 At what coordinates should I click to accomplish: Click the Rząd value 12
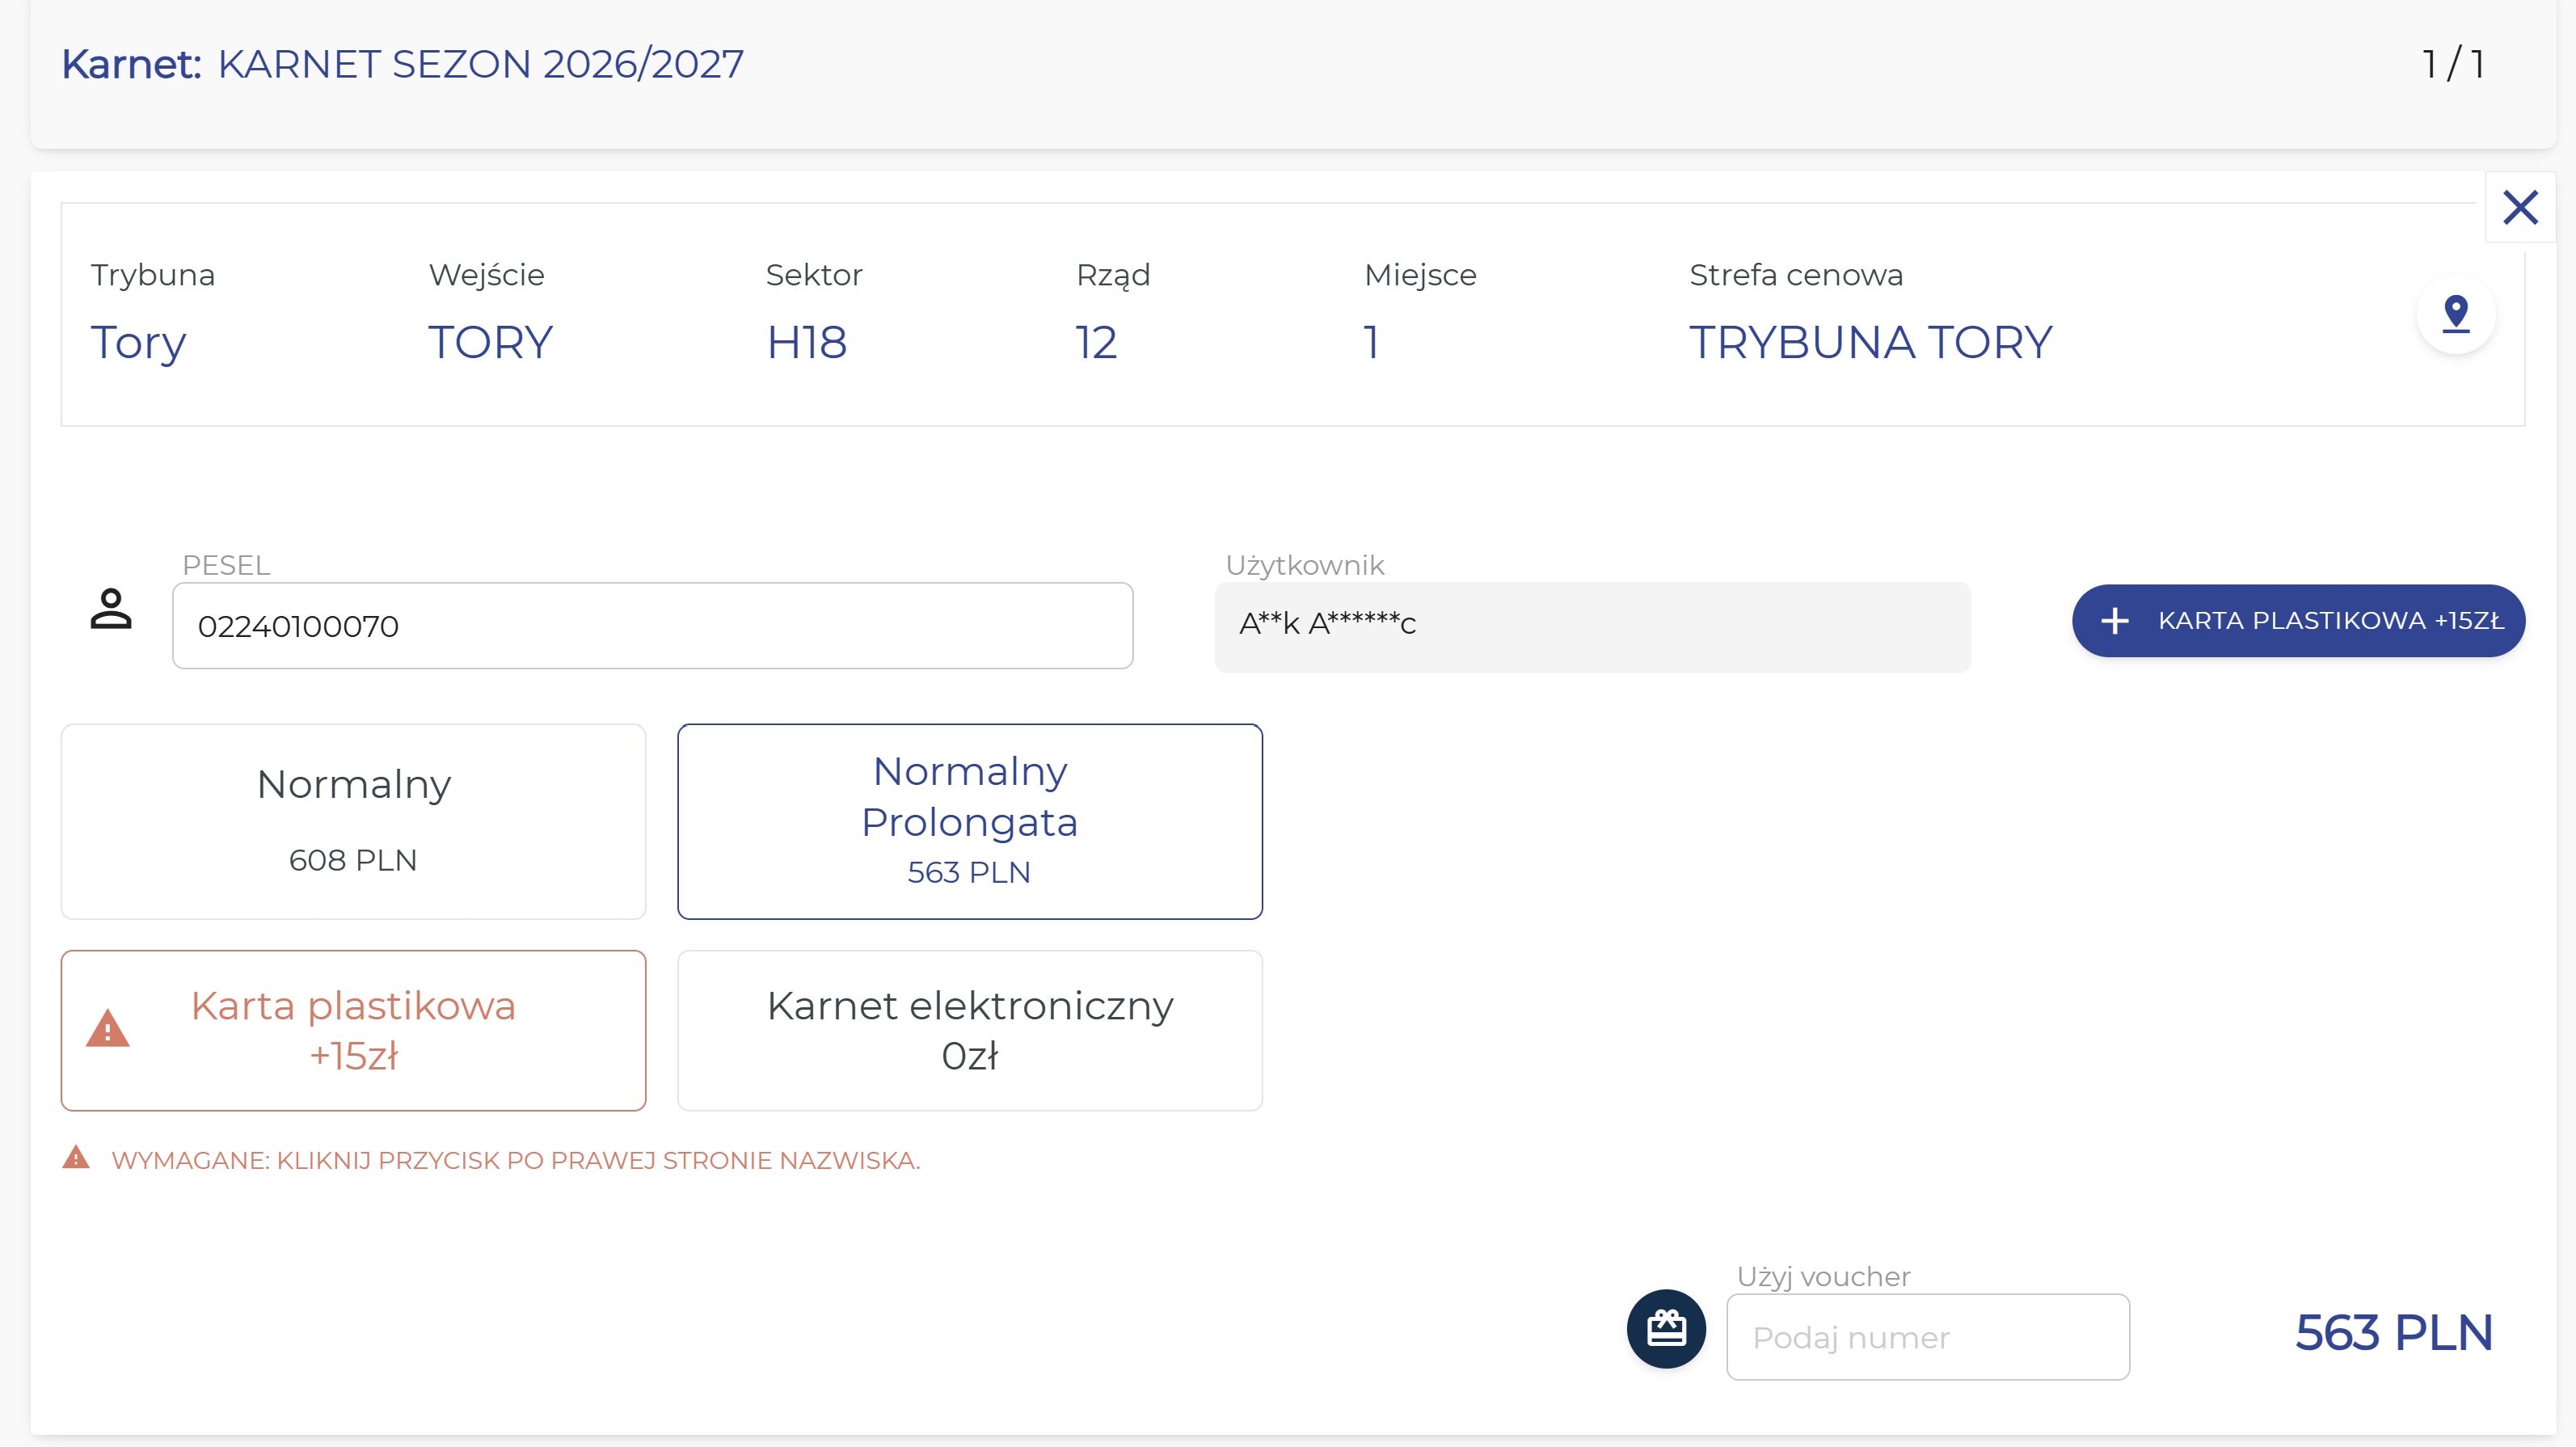[x=1096, y=342]
